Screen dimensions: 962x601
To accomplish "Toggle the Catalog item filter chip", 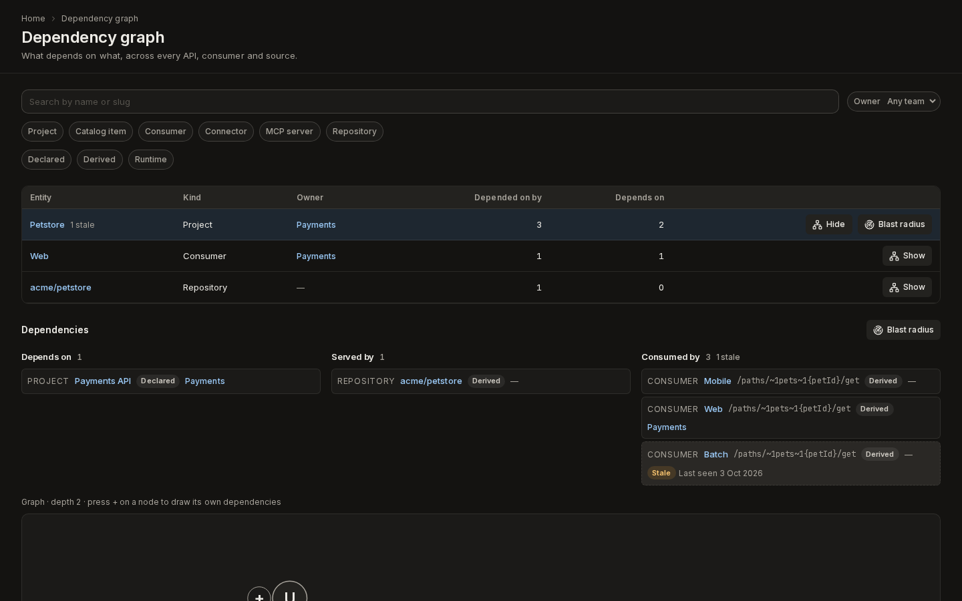I will pos(101,132).
